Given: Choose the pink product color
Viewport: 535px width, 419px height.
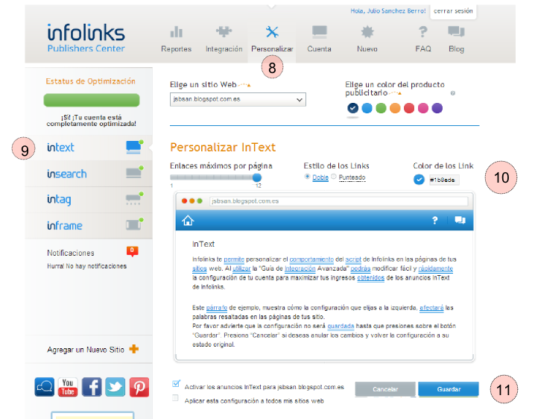Looking at the screenshot, I should 422,108.
